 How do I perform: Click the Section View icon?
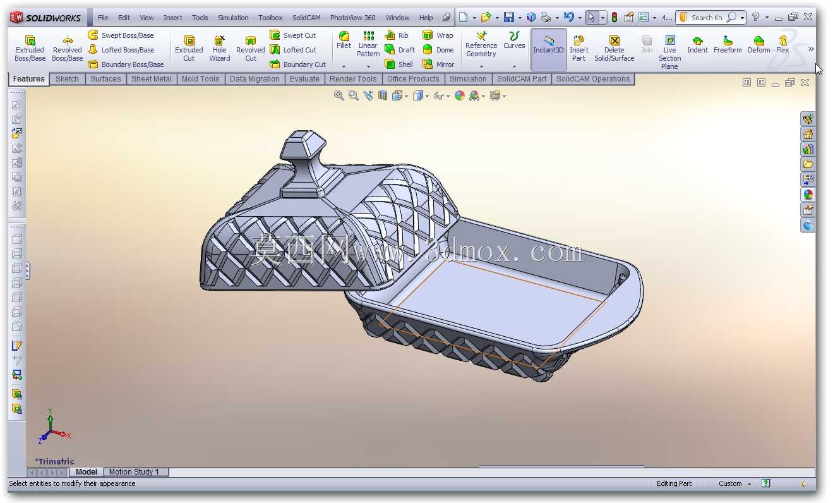tap(383, 95)
